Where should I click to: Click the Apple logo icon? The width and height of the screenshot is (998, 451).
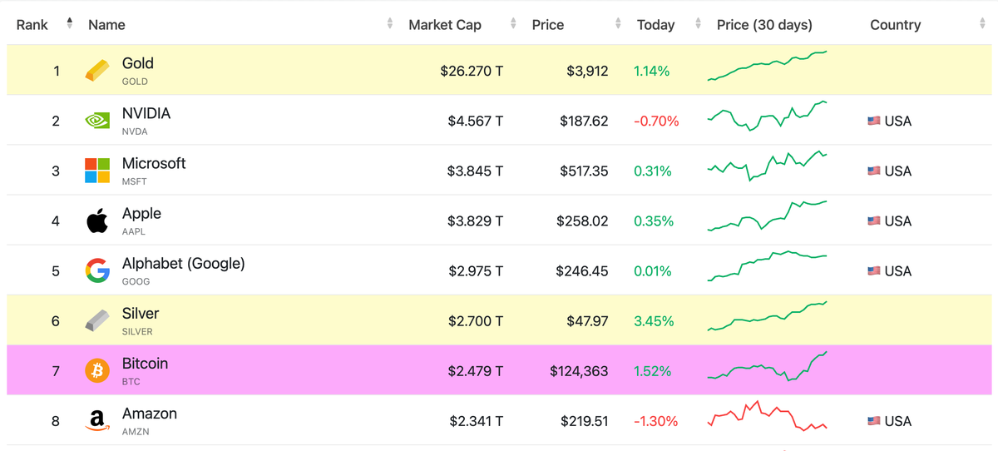pos(97,221)
